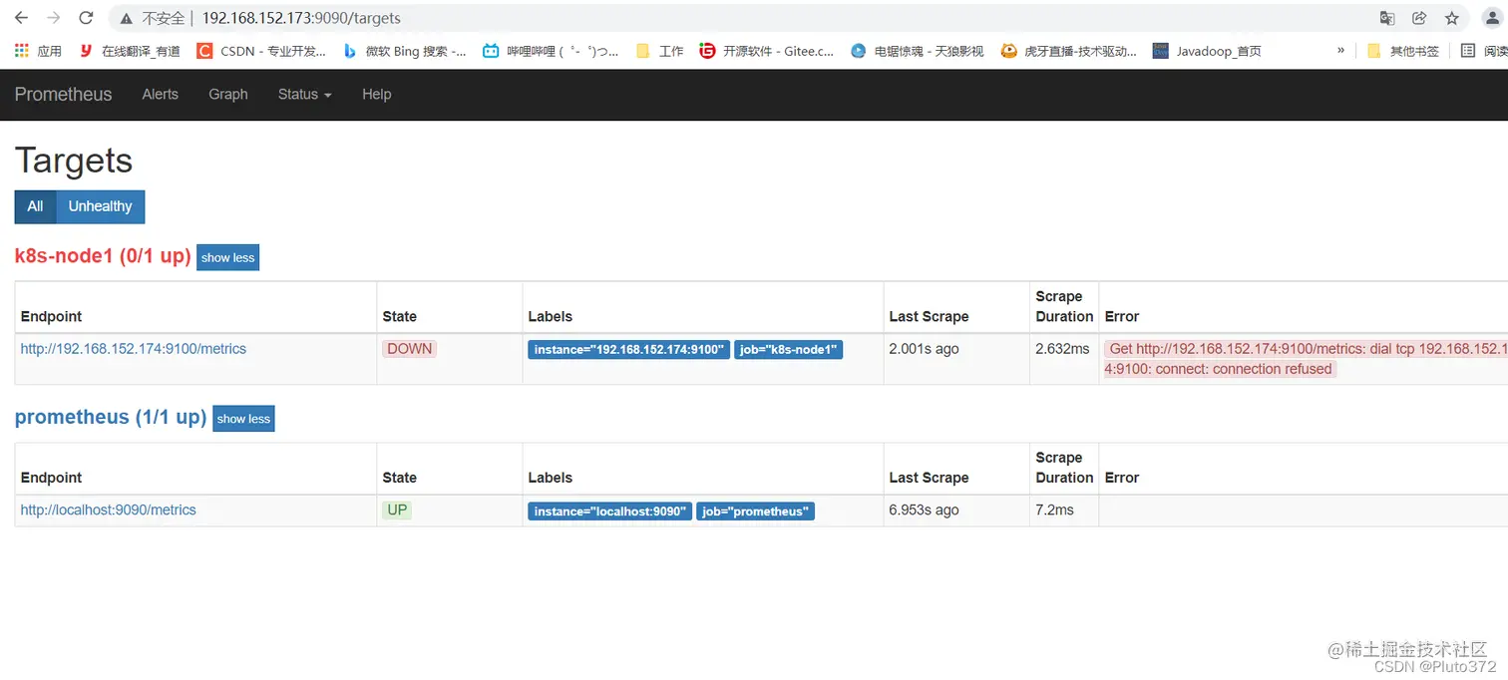Click the Targets page heading
The width and height of the screenshot is (1508, 680).
[x=74, y=161]
